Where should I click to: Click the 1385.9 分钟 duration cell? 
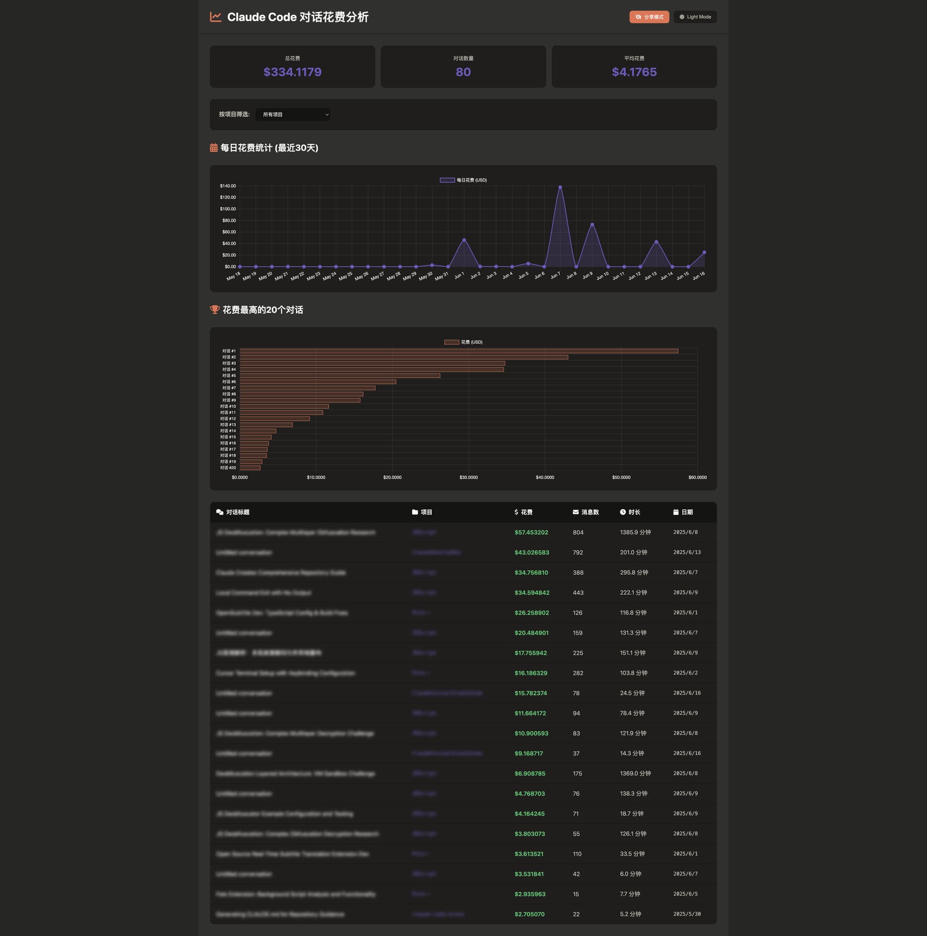coord(635,532)
